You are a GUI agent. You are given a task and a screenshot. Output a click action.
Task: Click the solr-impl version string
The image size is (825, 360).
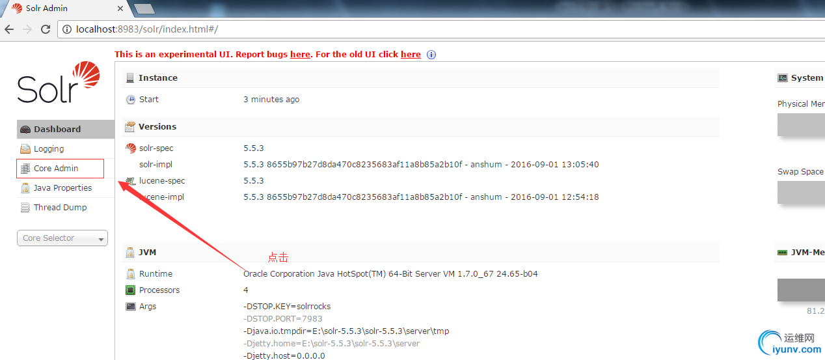click(421, 165)
